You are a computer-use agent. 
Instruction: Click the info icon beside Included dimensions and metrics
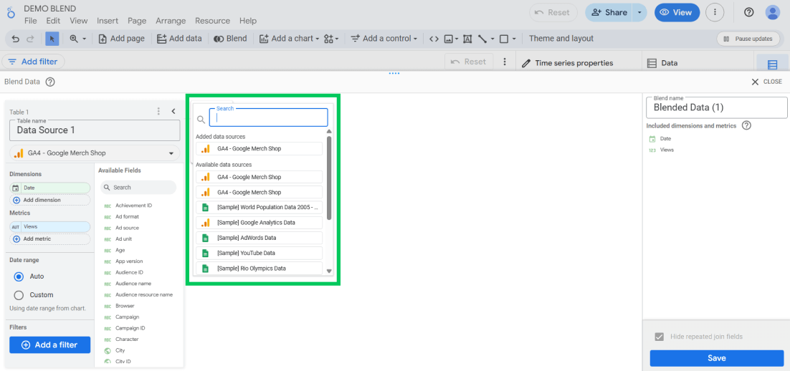pos(746,125)
